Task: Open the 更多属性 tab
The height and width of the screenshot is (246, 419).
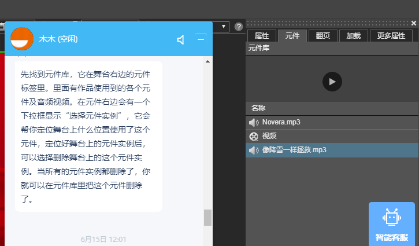Action: pos(391,36)
